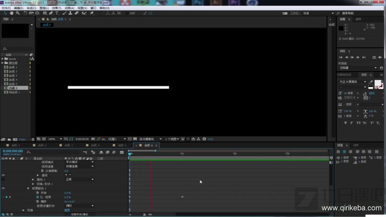The width and height of the screenshot is (386, 217).
Task: Open the line cap dropdown (平头端点)
Action: point(79,162)
